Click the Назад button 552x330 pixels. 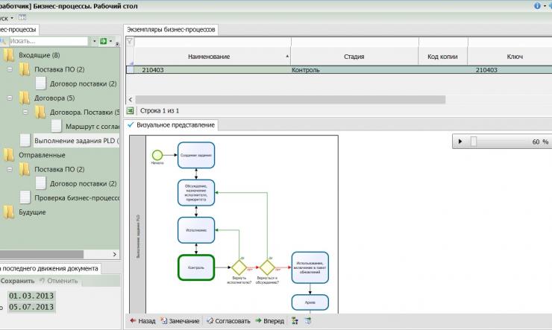pos(142,321)
